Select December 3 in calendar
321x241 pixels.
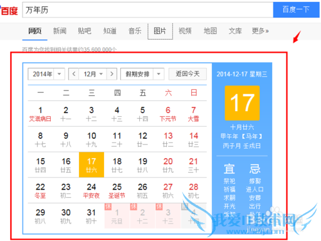coord(91,114)
